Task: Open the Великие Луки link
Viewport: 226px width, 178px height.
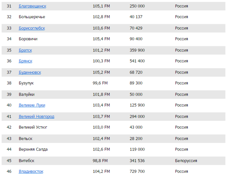Action: (32, 105)
